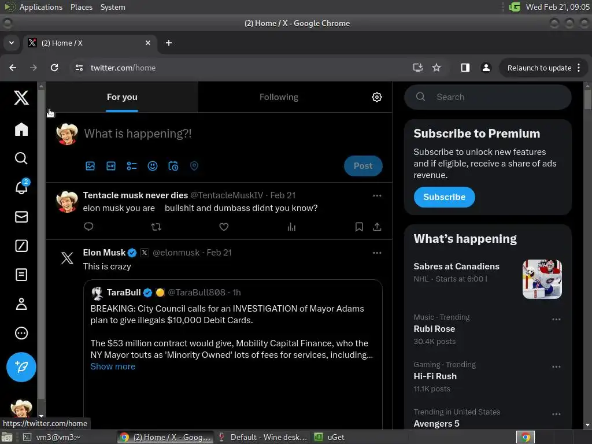Open Lists icon in sidebar
Image resolution: width=592 pixels, height=444 pixels.
[21, 275]
